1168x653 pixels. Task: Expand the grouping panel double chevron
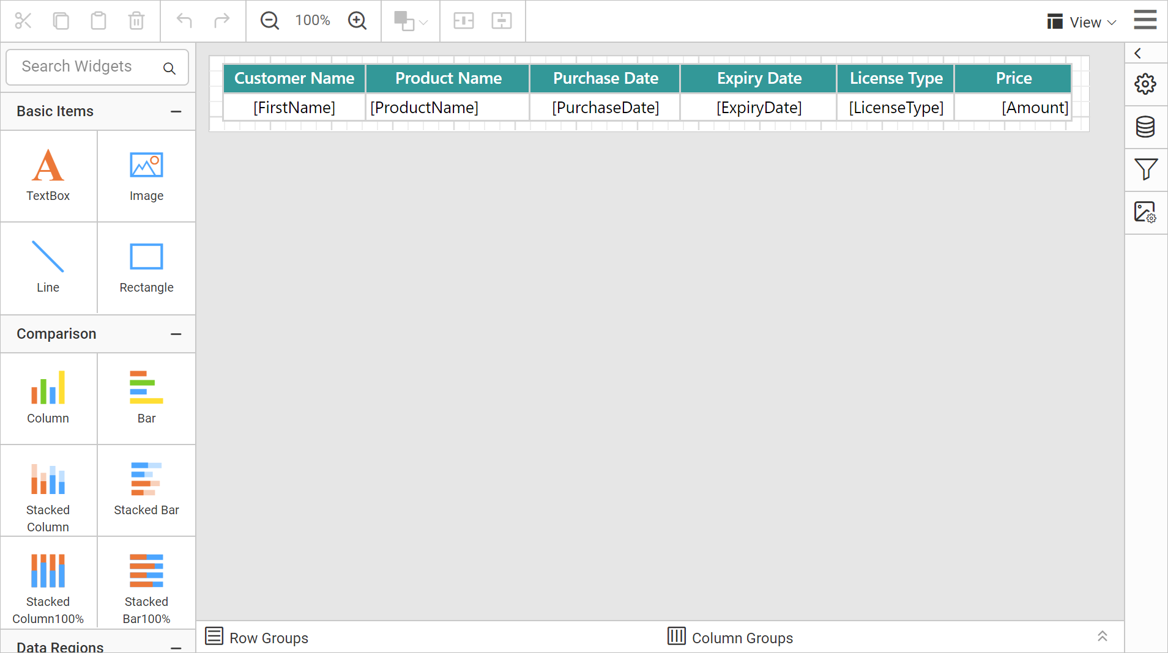pyautogui.click(x=1103, y=636)
